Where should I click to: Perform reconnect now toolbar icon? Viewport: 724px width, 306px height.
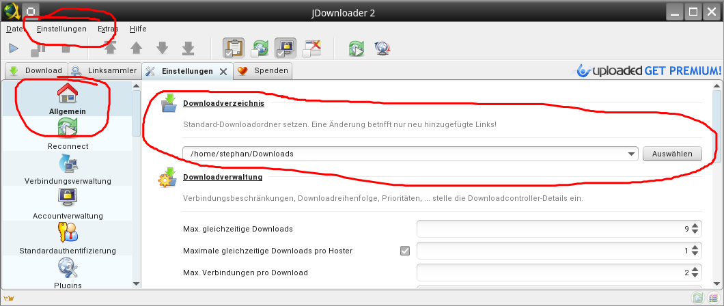click(x=357, y=48)
